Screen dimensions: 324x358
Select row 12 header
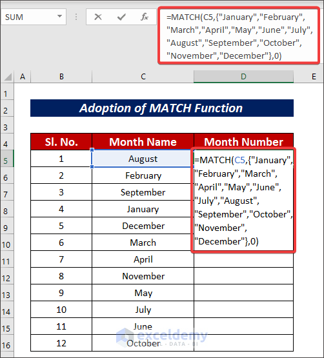(7, 276)
